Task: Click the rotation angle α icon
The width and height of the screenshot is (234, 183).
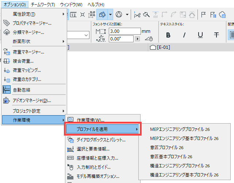Action: coord(101,39)
